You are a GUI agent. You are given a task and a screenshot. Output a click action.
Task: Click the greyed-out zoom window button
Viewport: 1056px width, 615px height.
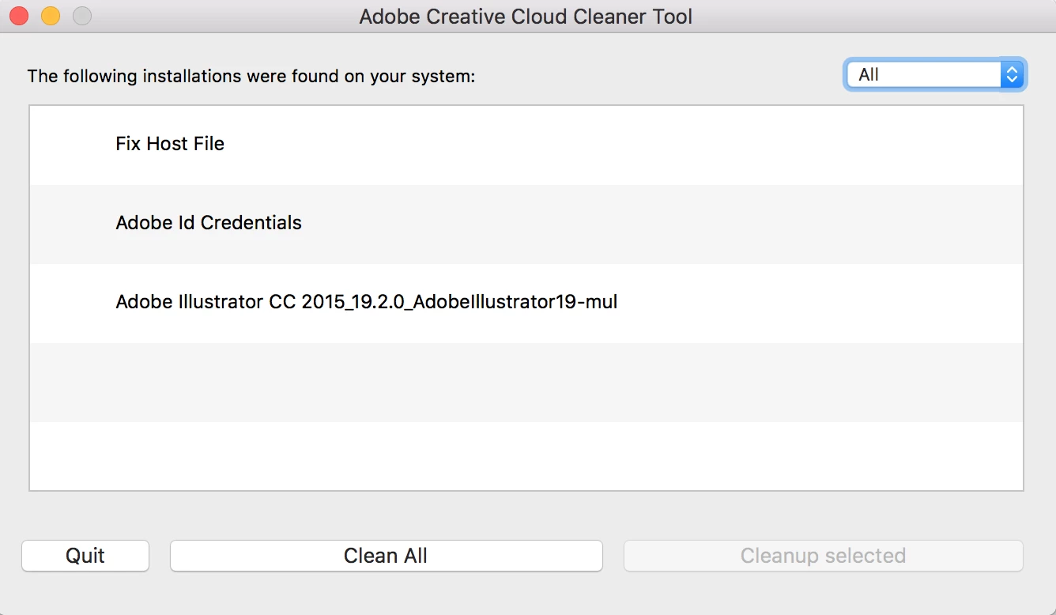pyautogui.click(x=82, y=16)
